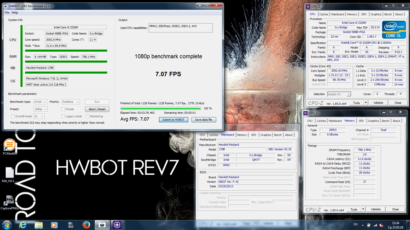Click the Intel Core i5 logo
The image size is (410, 230).
click(394, 30)
